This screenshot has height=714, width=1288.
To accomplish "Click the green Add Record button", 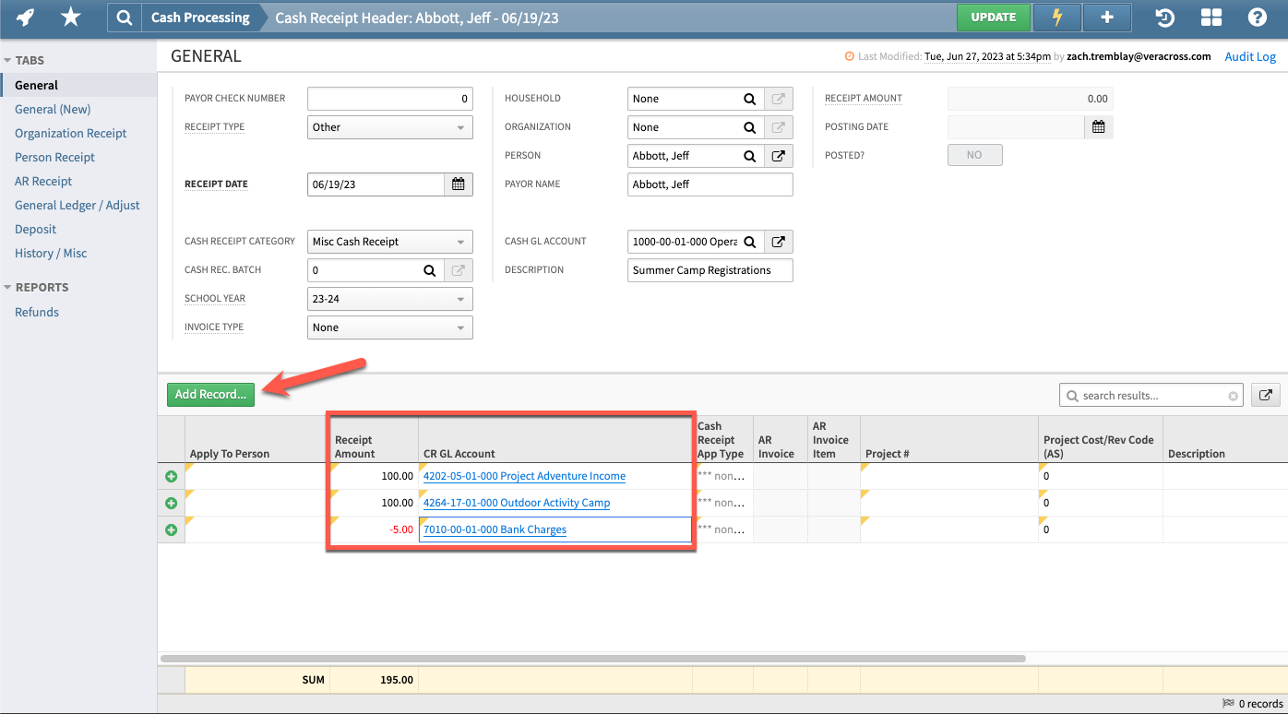I will point(210,394).
